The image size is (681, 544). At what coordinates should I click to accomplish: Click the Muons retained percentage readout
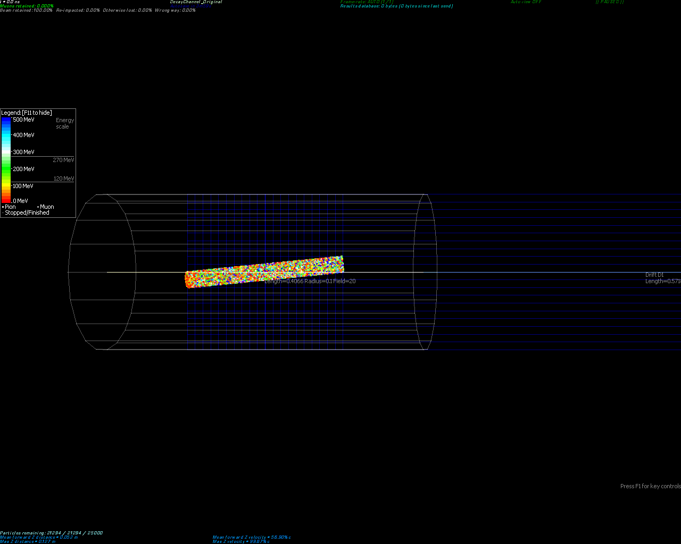point(27,6)
